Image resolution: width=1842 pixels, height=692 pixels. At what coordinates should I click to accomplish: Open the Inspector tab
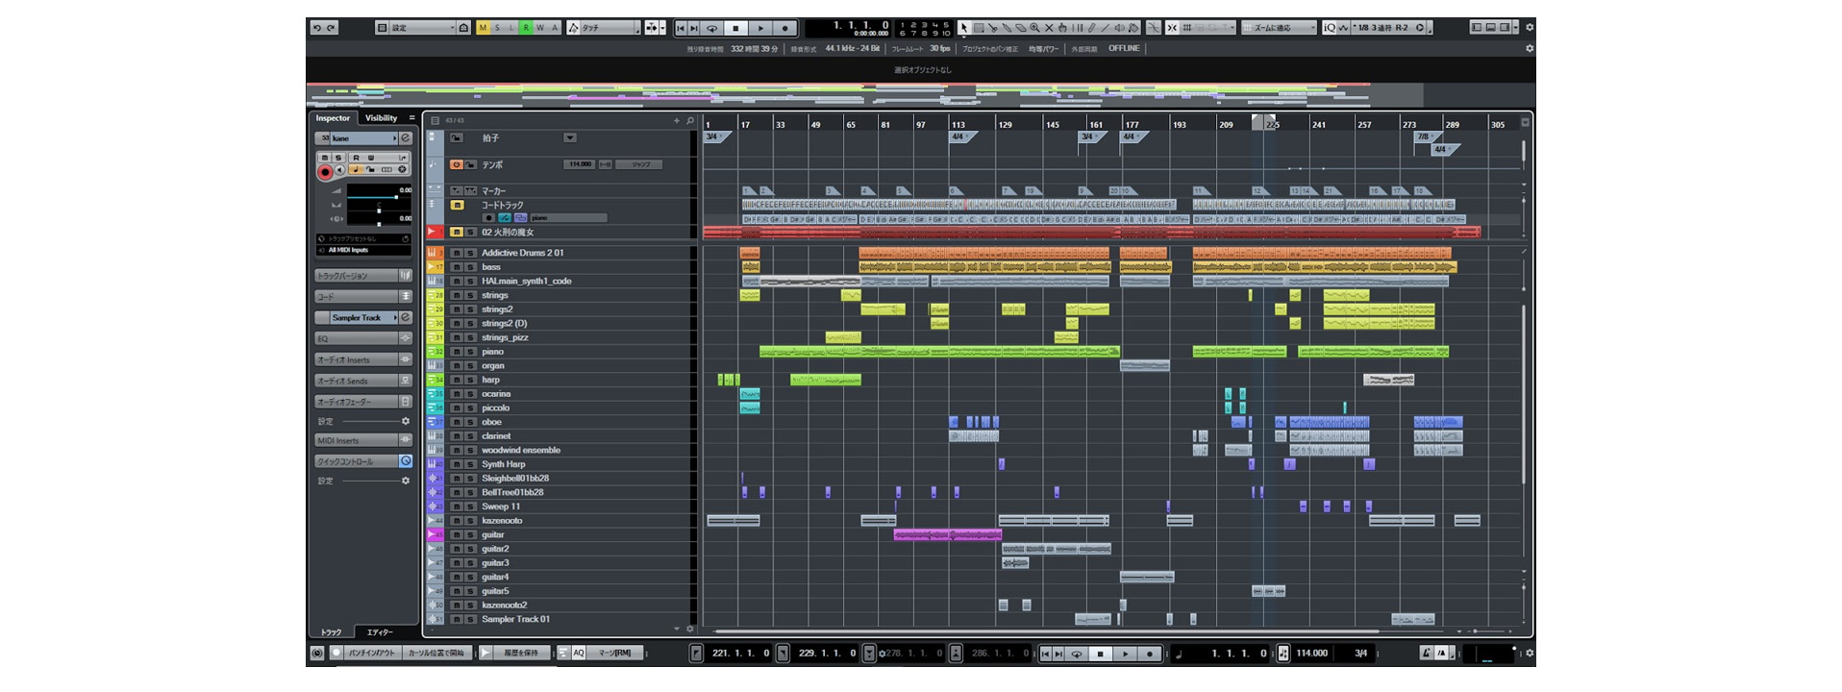click(x=333, y=118)
